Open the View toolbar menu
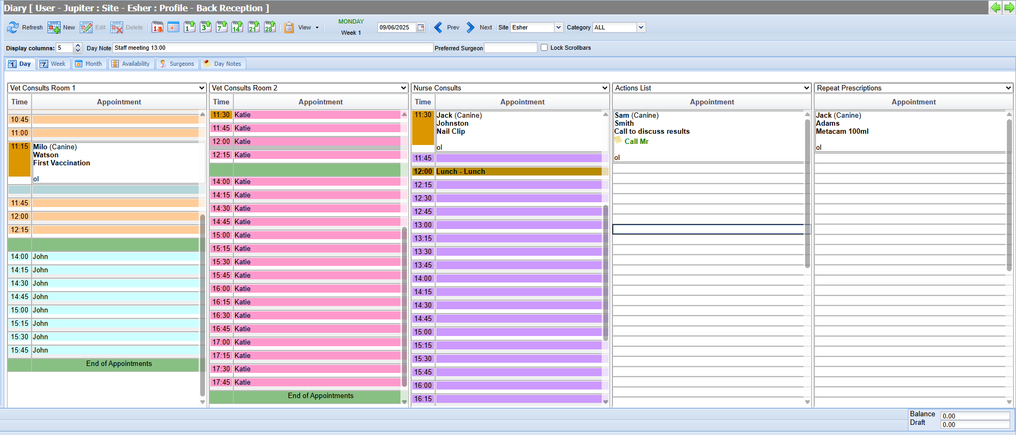This screenshot has height=435, width=1016. pyautogui.click(x=308, y=27)
